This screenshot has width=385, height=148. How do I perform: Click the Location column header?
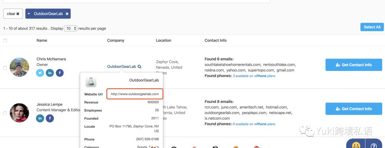point(164,40)
